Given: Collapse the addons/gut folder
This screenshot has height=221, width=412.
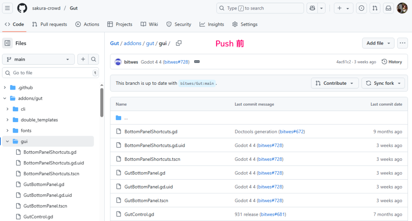Looking at the screenshot, I should (x=5, y=98).
